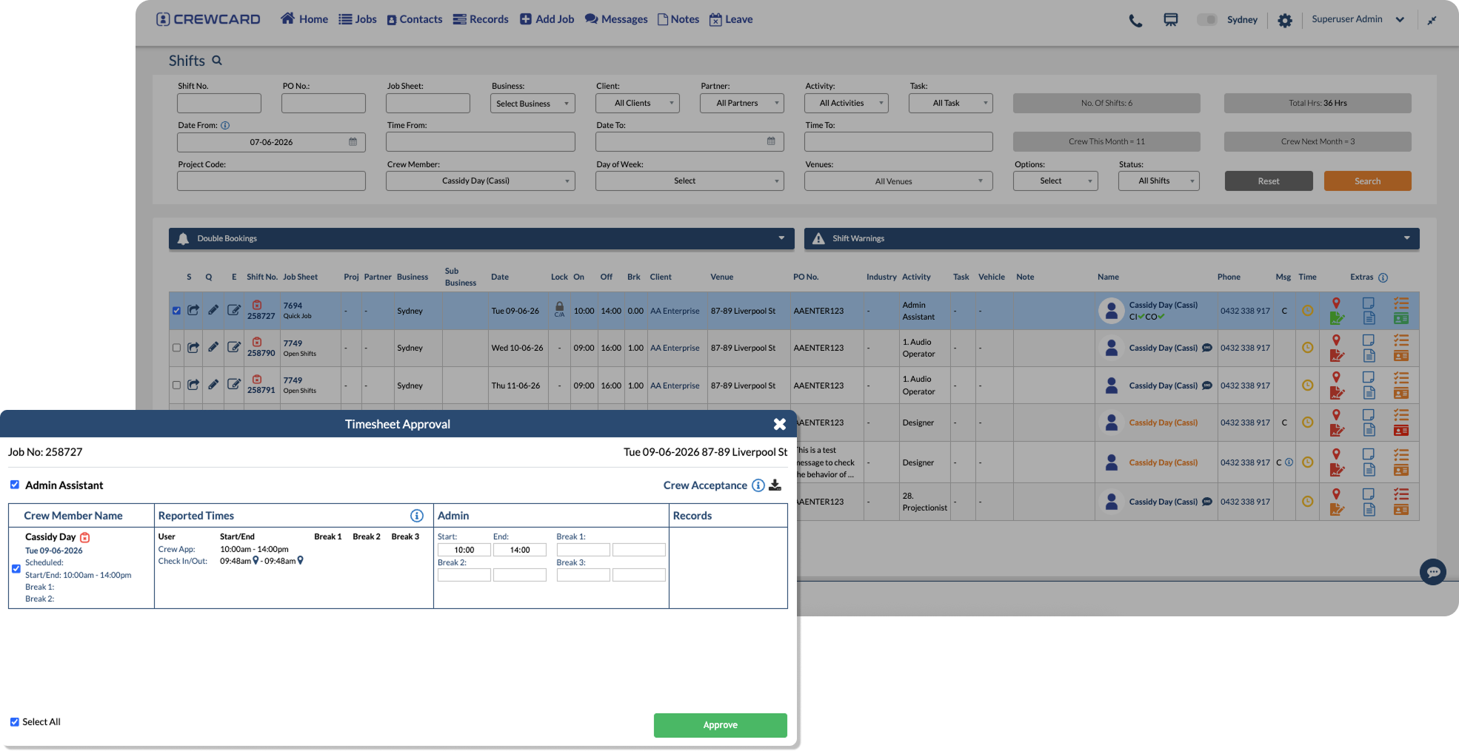Open the chat display icon in header
This screenshot has width=1459, height=751.
1171,20
